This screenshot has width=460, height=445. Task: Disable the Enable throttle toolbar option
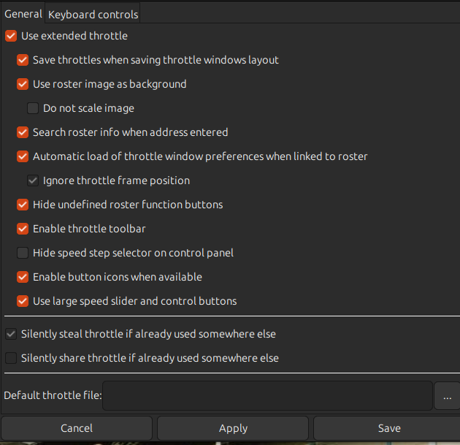click(x=23, y=229)
